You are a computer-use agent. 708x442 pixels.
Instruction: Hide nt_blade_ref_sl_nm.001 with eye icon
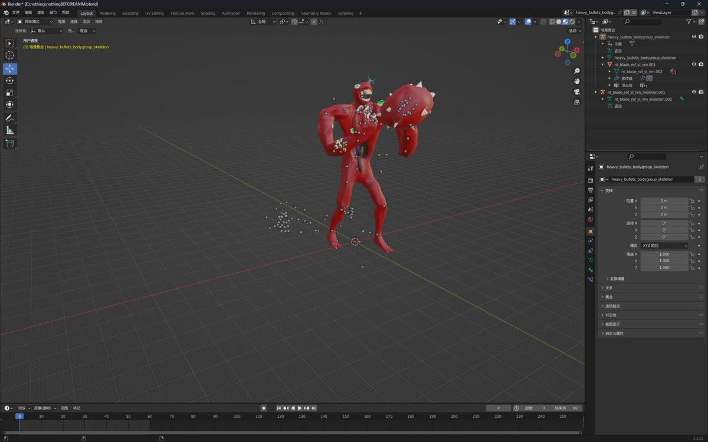[694, 64]
